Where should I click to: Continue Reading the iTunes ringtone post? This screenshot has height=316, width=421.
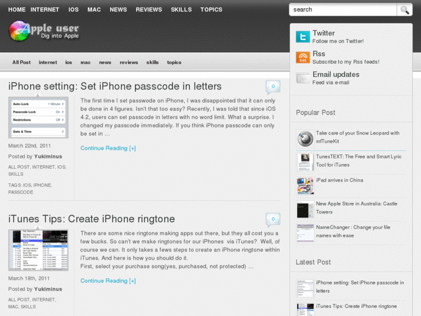point(108,281)
